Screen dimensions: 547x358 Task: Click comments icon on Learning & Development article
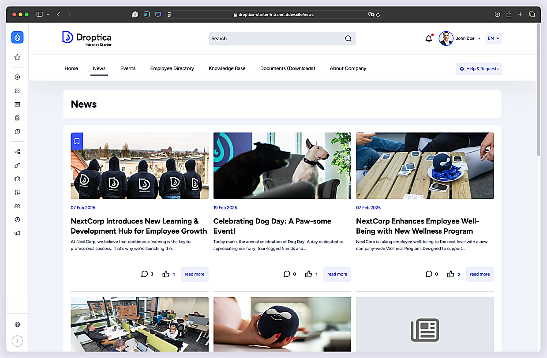[x=144, y=274]
